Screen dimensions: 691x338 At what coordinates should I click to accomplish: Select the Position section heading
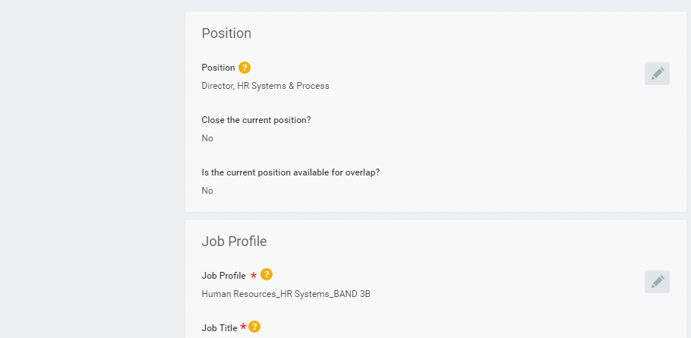click(226, 33)
